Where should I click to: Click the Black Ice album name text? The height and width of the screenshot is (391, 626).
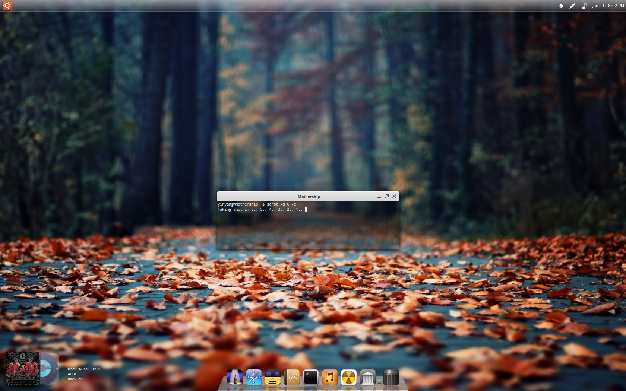[x=75, y=379]
